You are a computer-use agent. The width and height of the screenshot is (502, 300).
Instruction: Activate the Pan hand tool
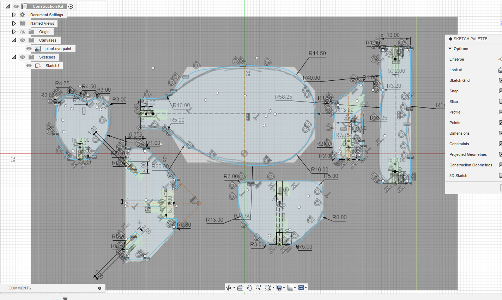(x=249, y=288)
